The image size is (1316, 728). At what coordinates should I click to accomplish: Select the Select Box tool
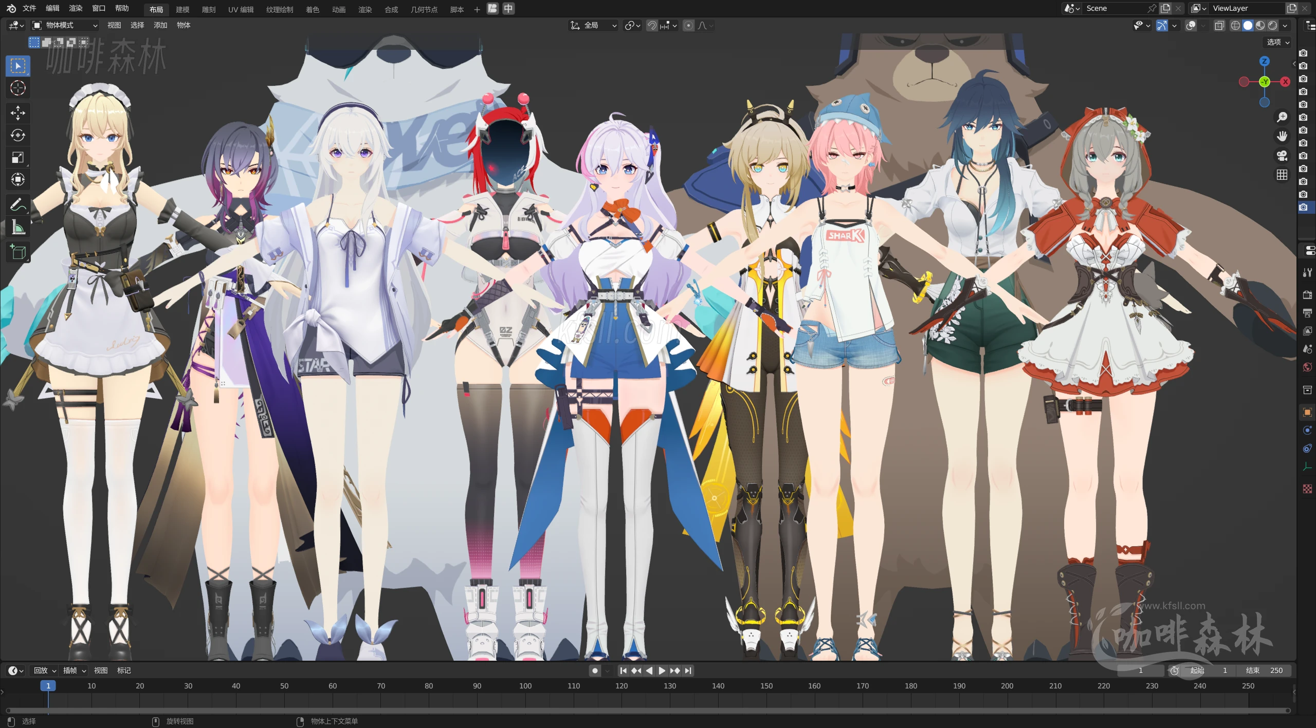[x=18, y=66]
